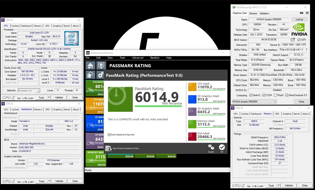Uncheck Submit Baseline to Passmark
This screenshot has width=315, height=190.
[109, 135]
